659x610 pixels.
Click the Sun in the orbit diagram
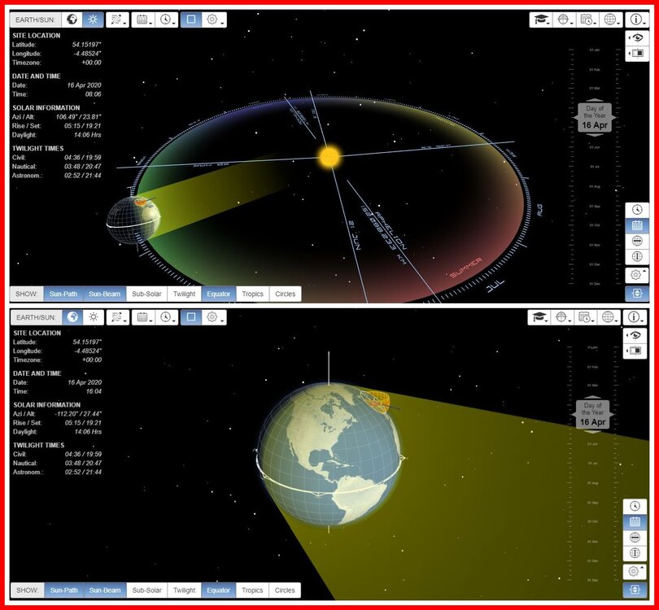click(329, 157)
